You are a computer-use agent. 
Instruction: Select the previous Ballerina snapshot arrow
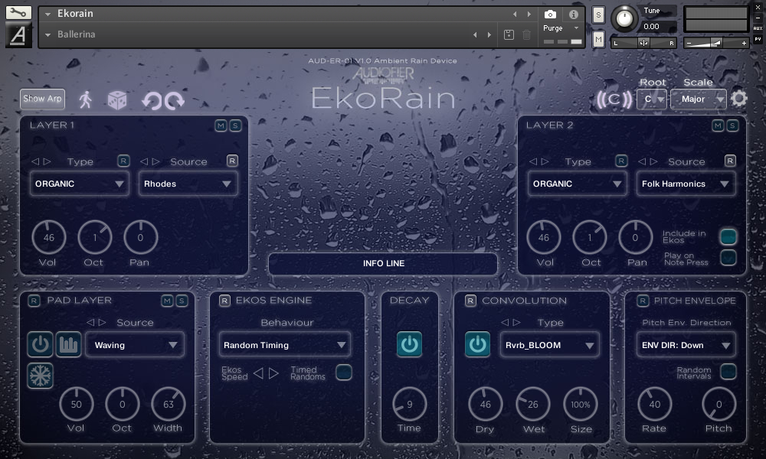point(475,34)
